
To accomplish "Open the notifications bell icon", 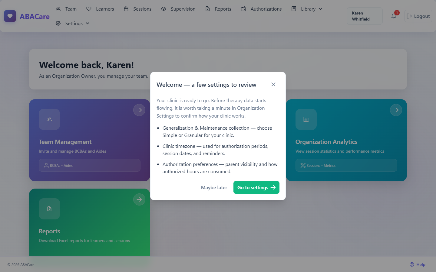I will 394,16.
